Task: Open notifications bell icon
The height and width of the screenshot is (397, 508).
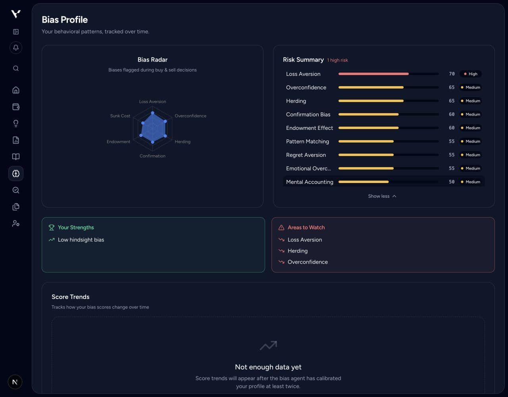Action: coord(16,48)
